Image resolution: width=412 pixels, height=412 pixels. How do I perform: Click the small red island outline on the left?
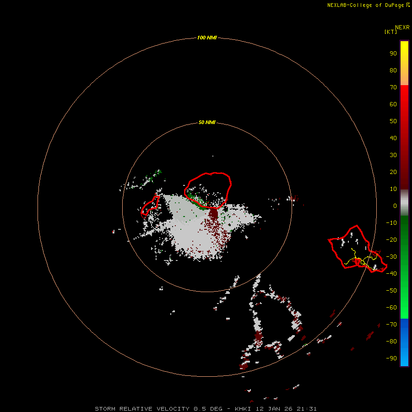150,207
